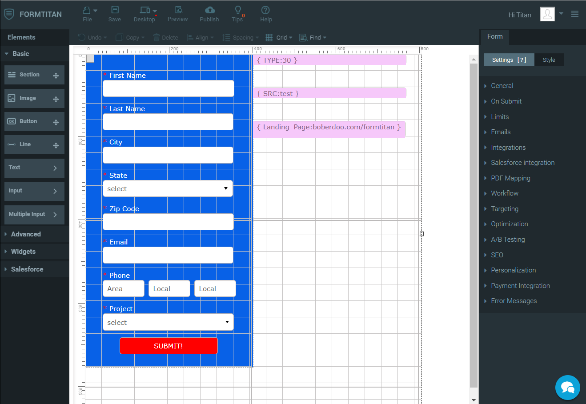Image resolution: width=586 pixels, height=404 pixels.
Task: Click the First Name input field
Action: pos(168,88)
